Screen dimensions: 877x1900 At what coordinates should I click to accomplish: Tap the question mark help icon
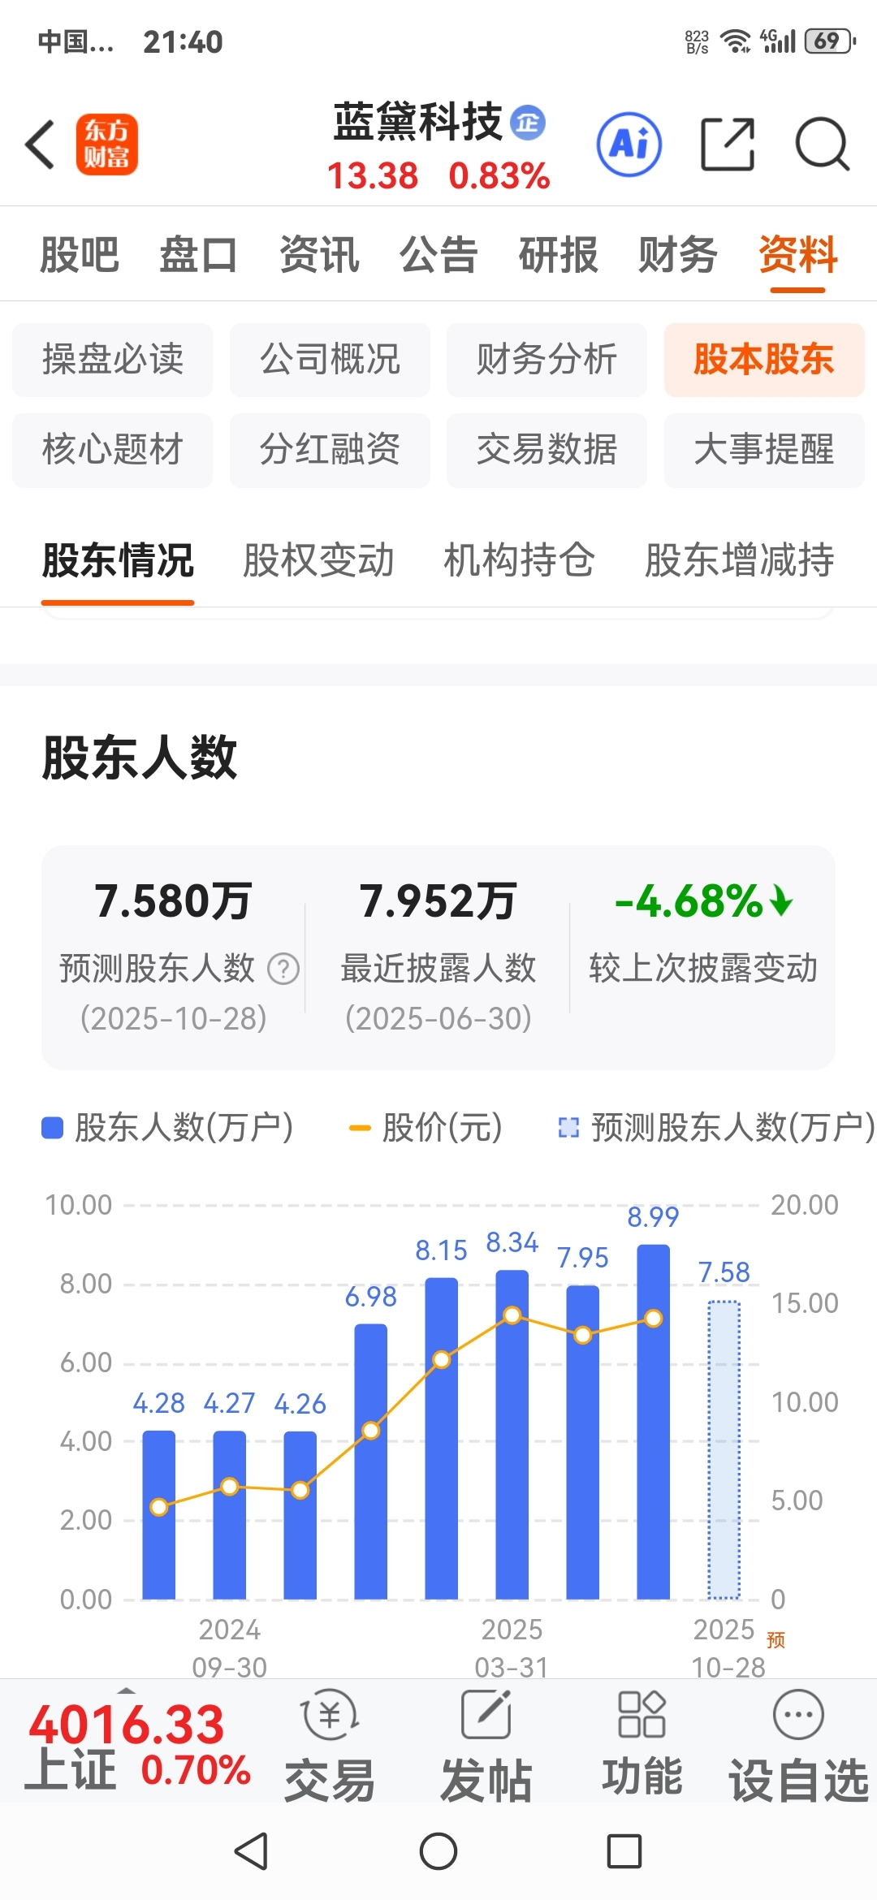click(x=283, y=969)
